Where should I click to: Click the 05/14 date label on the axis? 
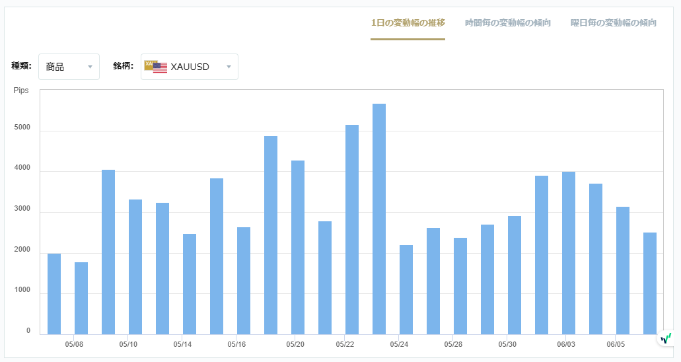pos(182,344)
